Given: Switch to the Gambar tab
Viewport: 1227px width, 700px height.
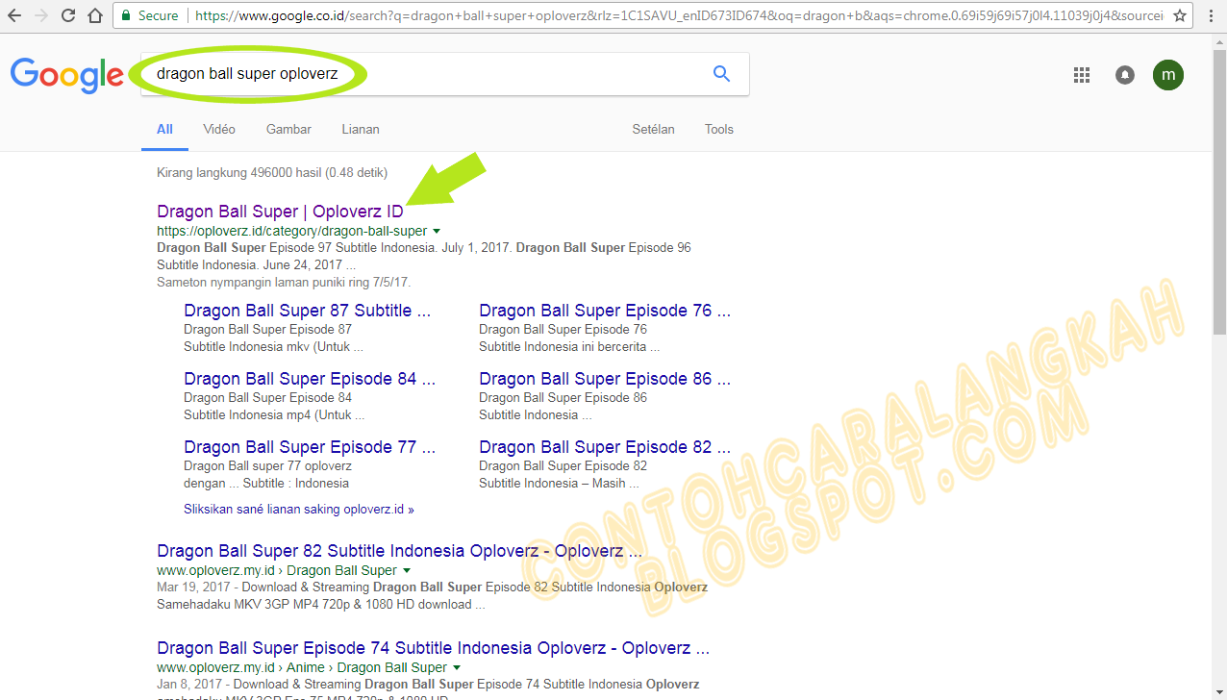Looking at the screenshot, I should [x=288, y=129].
